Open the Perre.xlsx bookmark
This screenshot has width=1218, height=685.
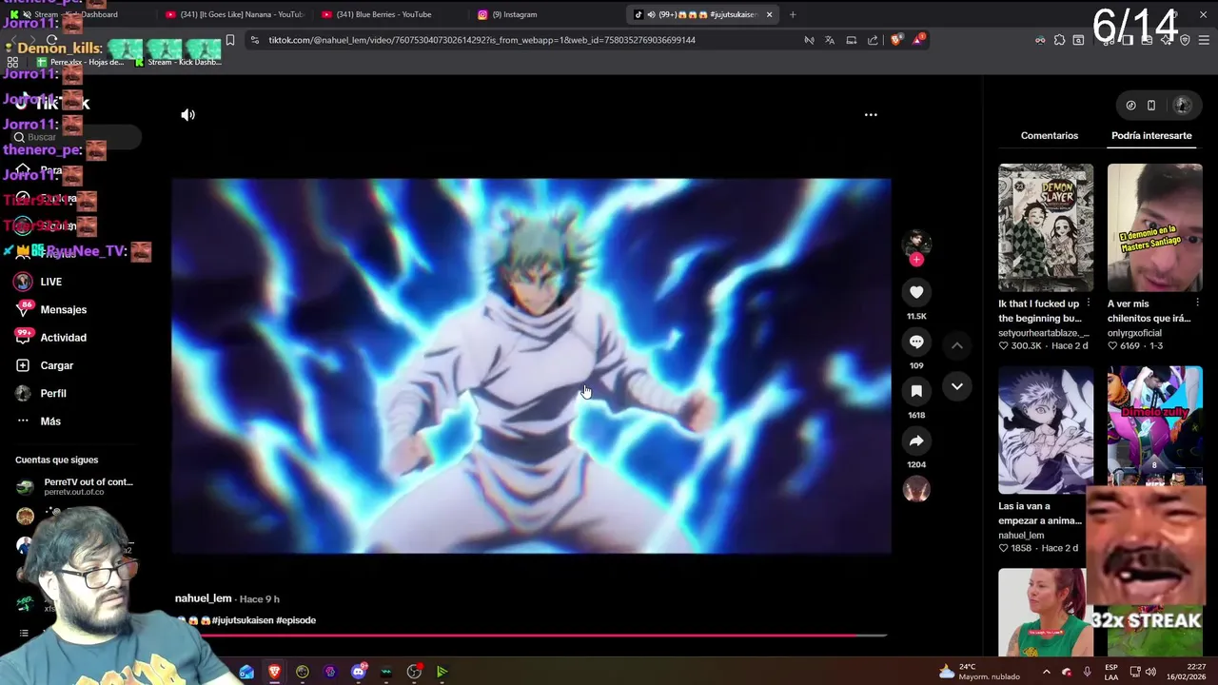pyautogui.click(x=81, y=62)
